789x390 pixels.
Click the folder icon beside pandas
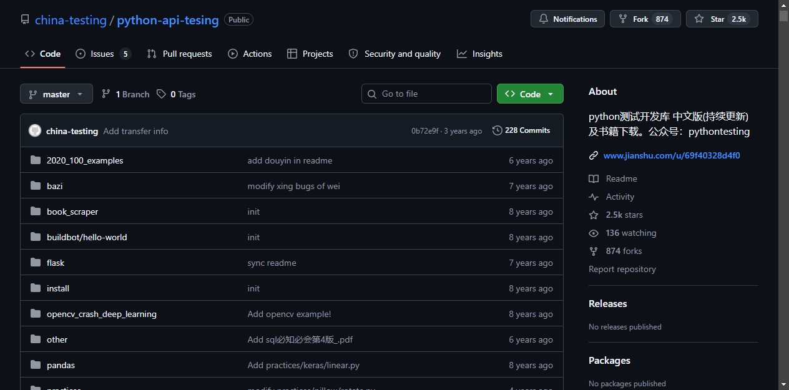[36, 365]
